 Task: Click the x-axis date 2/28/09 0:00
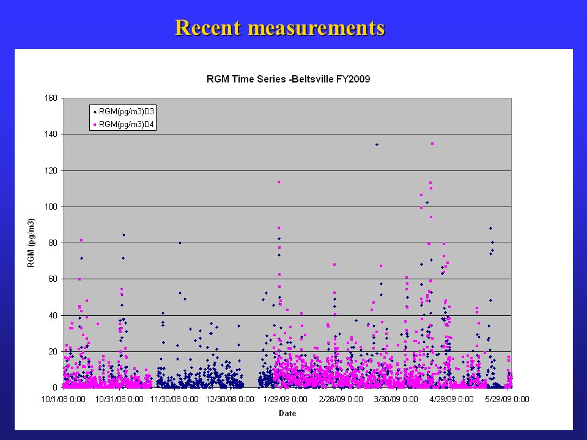pos(341,399)
